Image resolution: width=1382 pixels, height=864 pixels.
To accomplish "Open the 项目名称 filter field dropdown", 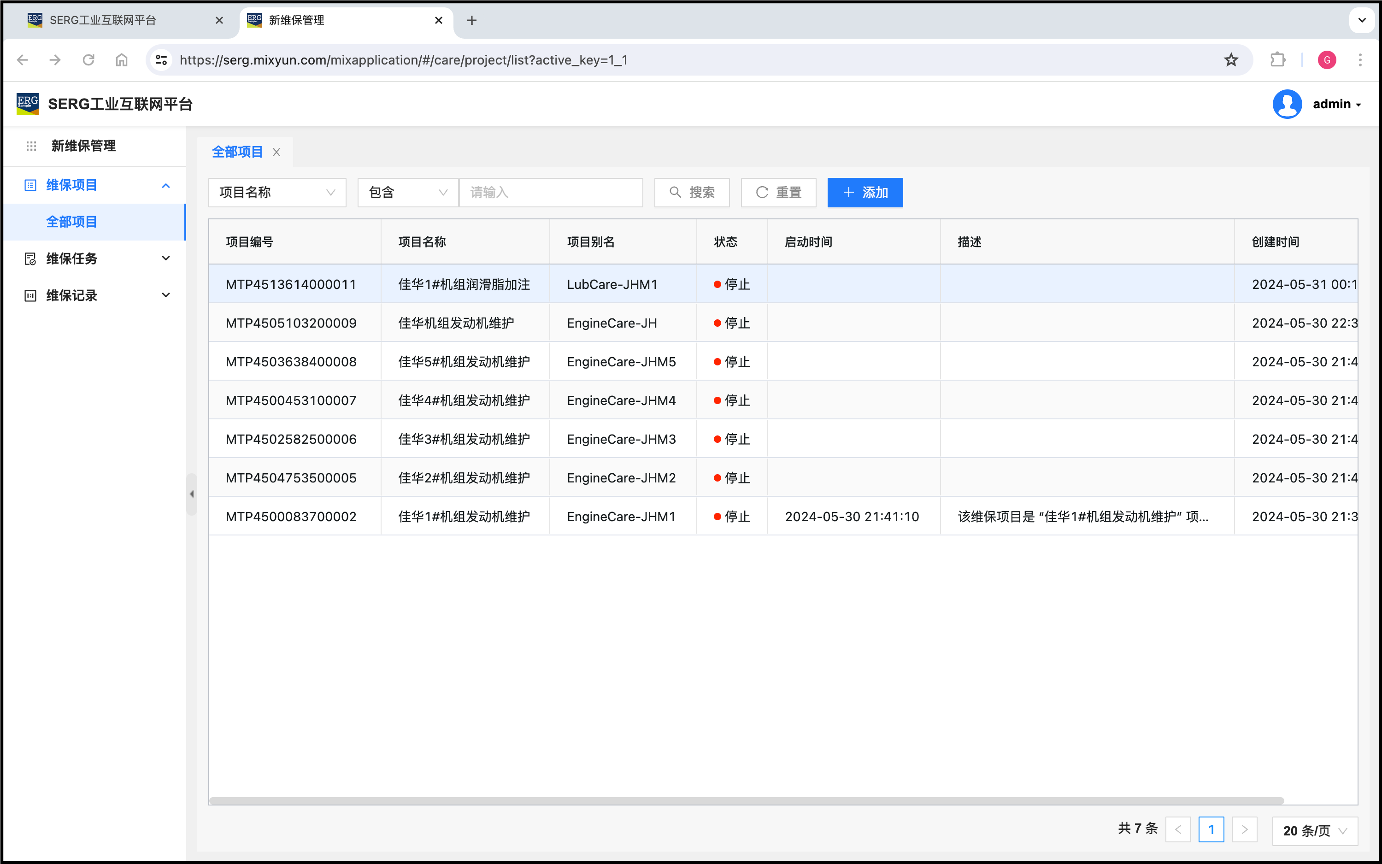I will (277, 193).
